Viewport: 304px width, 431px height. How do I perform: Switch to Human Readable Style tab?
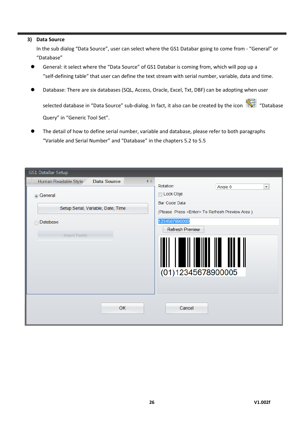pyautogui.click(x=60, y=181)
